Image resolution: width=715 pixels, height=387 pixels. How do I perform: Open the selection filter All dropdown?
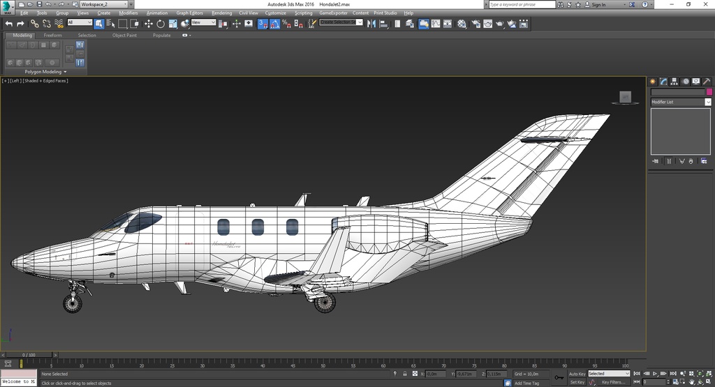click(80, 22)
